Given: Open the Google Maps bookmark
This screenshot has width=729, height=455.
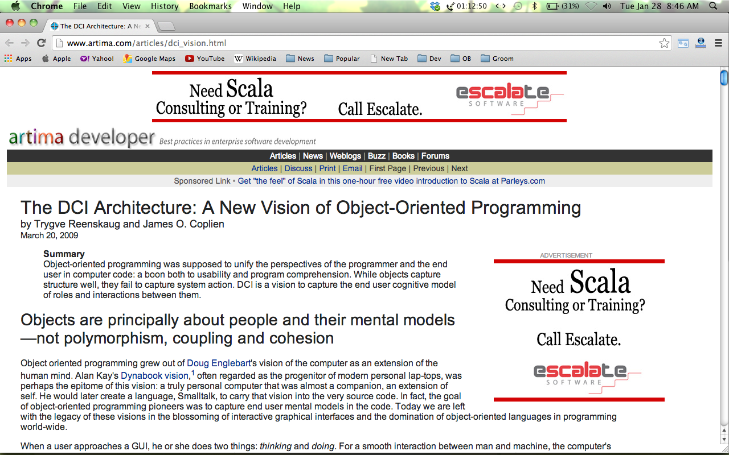Looking at the screenshot, I should tap(149, 59).
